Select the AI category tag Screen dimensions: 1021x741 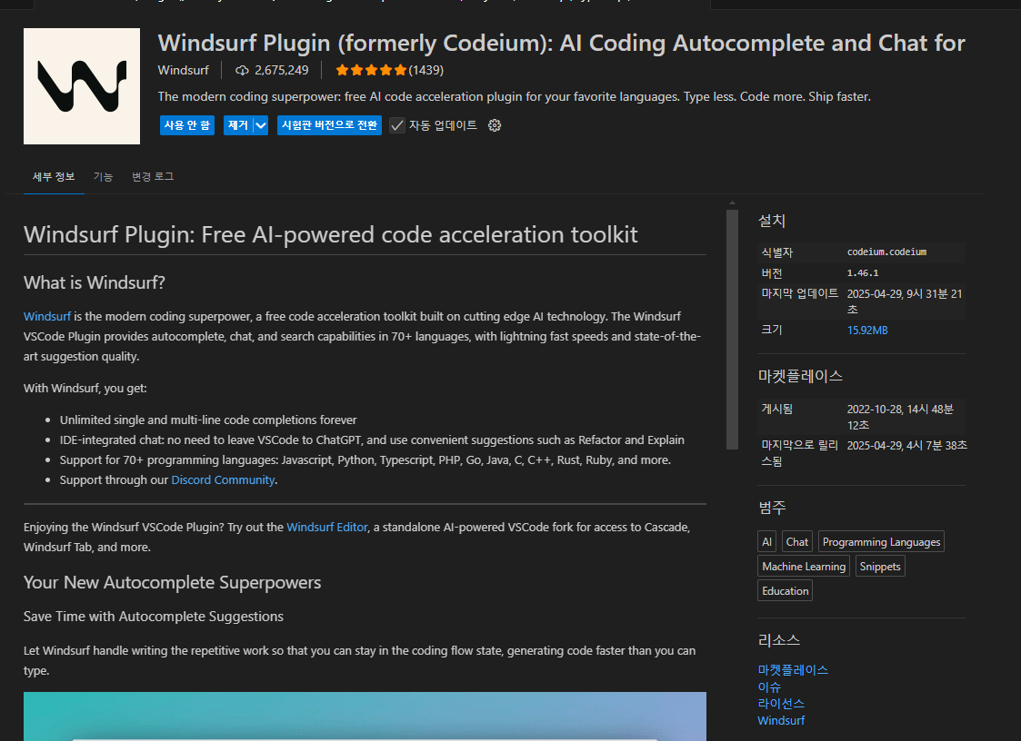[x=767, y=542]
